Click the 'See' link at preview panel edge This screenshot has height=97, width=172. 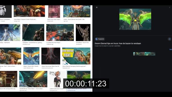171,49
